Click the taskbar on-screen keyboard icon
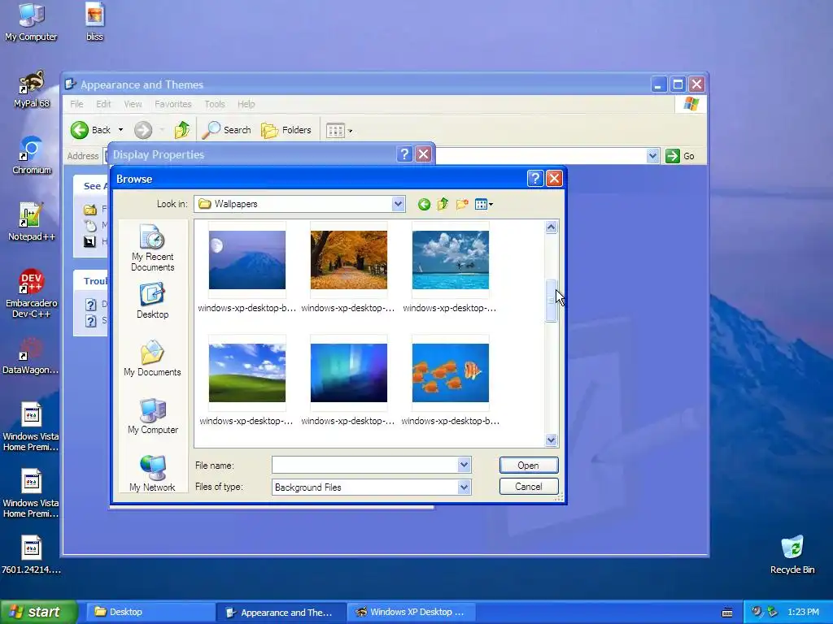Image resolution: width=833 pixels, height=624 pixels. 727,613
